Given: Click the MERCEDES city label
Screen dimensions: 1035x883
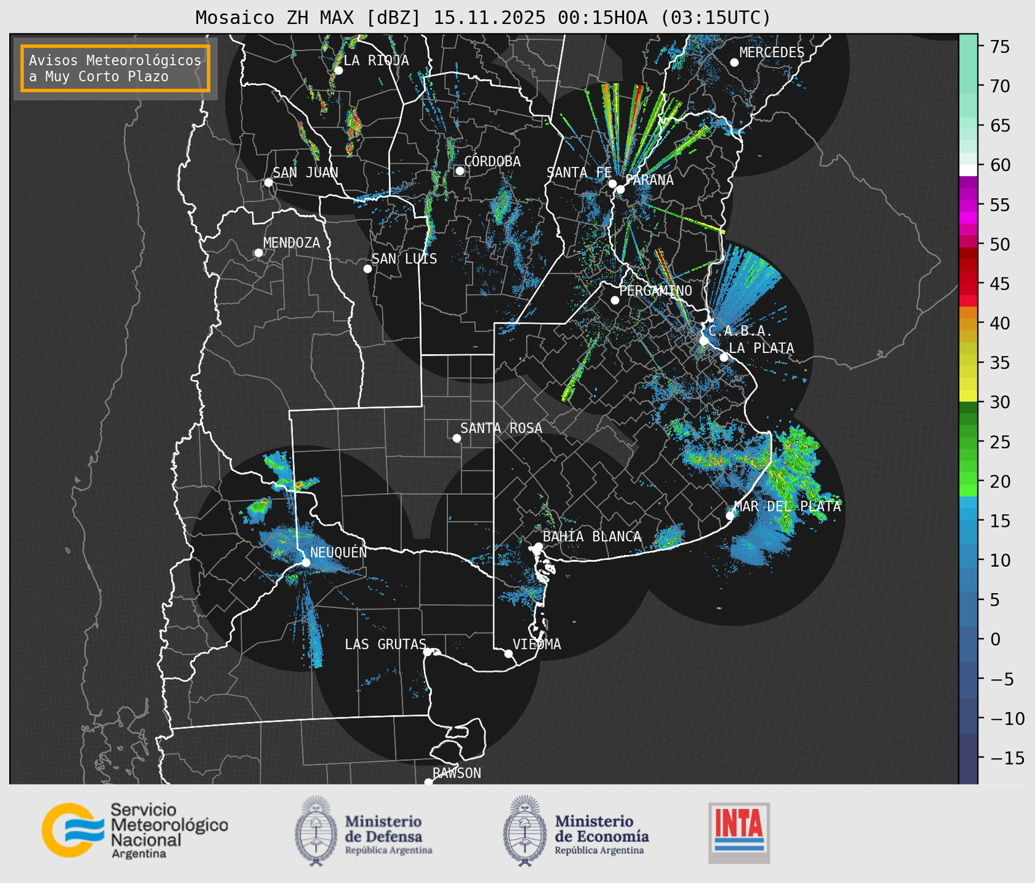Looking at the screenshot, I should (771, 53).
